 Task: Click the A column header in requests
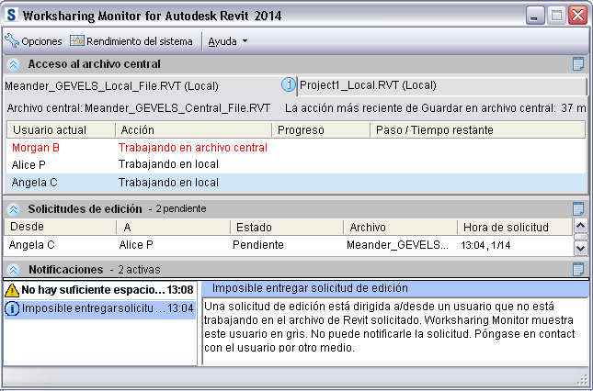pyautogui.click(x=174, y=228)
